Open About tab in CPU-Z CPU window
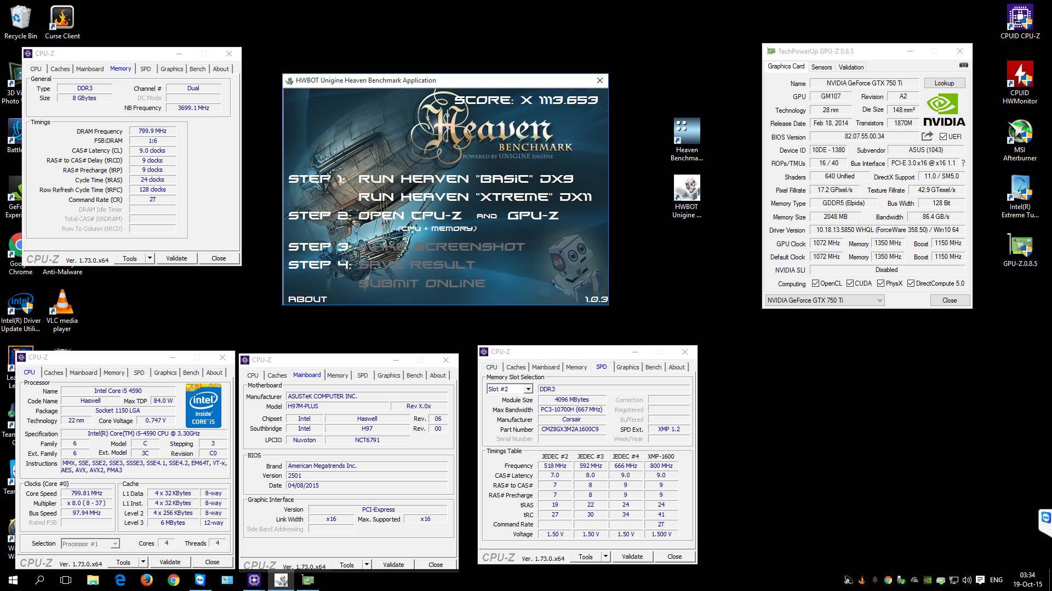Viewport: 1052px width, 591px height. pyautogui.click(x=214, y=373)
